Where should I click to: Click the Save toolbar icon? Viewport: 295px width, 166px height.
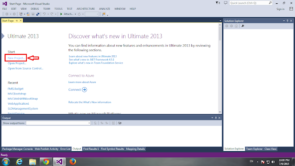(x=33, y=14)
